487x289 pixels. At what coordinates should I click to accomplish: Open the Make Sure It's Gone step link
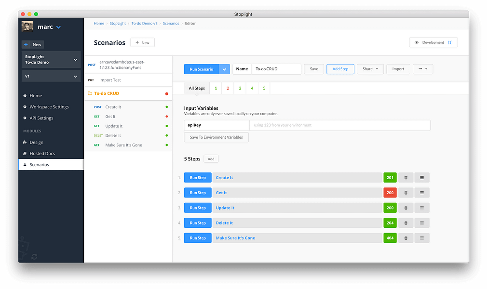235,238
